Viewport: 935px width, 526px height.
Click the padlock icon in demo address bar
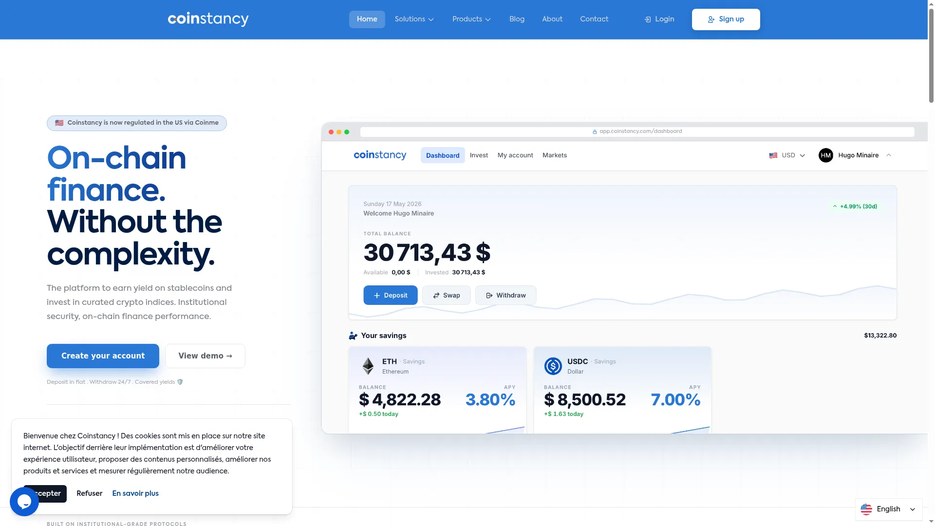[x=595, y=131]
